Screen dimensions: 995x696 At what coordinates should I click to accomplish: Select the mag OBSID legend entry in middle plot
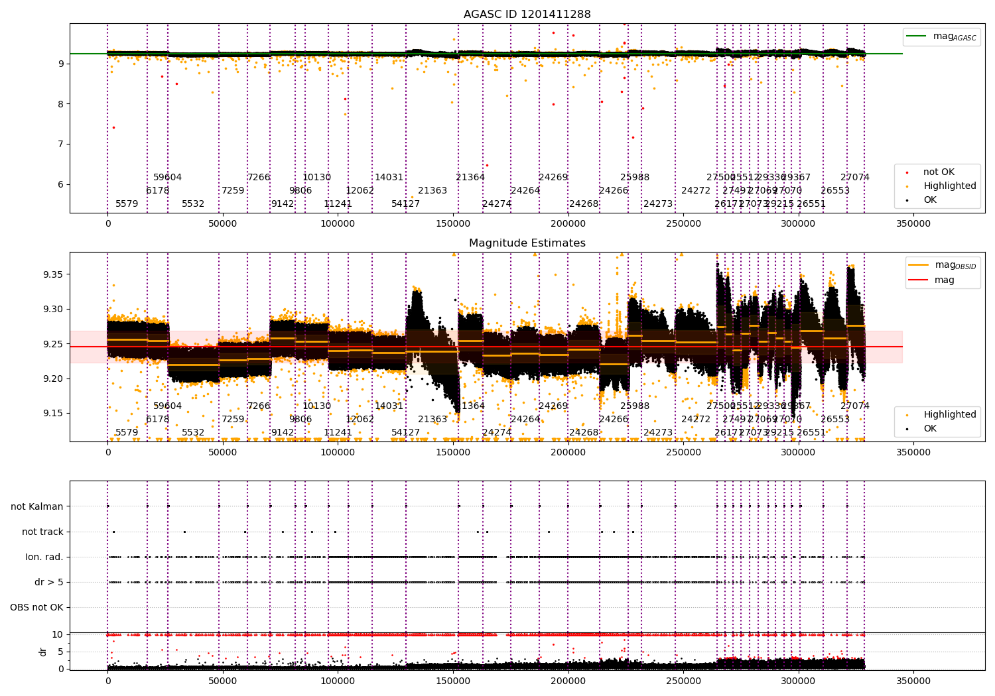(x=942, y=265)
